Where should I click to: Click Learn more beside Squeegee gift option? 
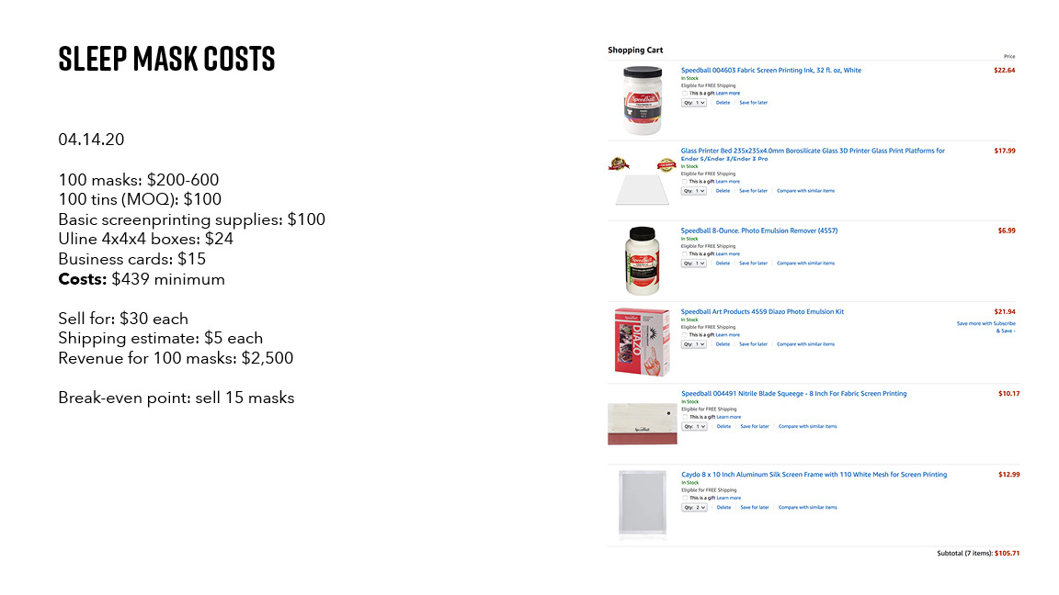tap(729, 417)
